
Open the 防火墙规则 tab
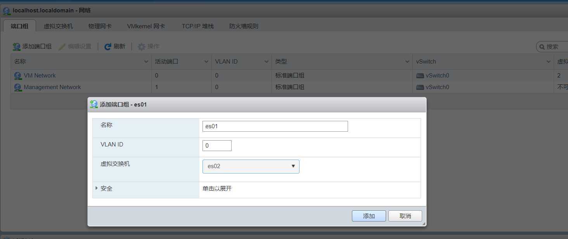244,26
